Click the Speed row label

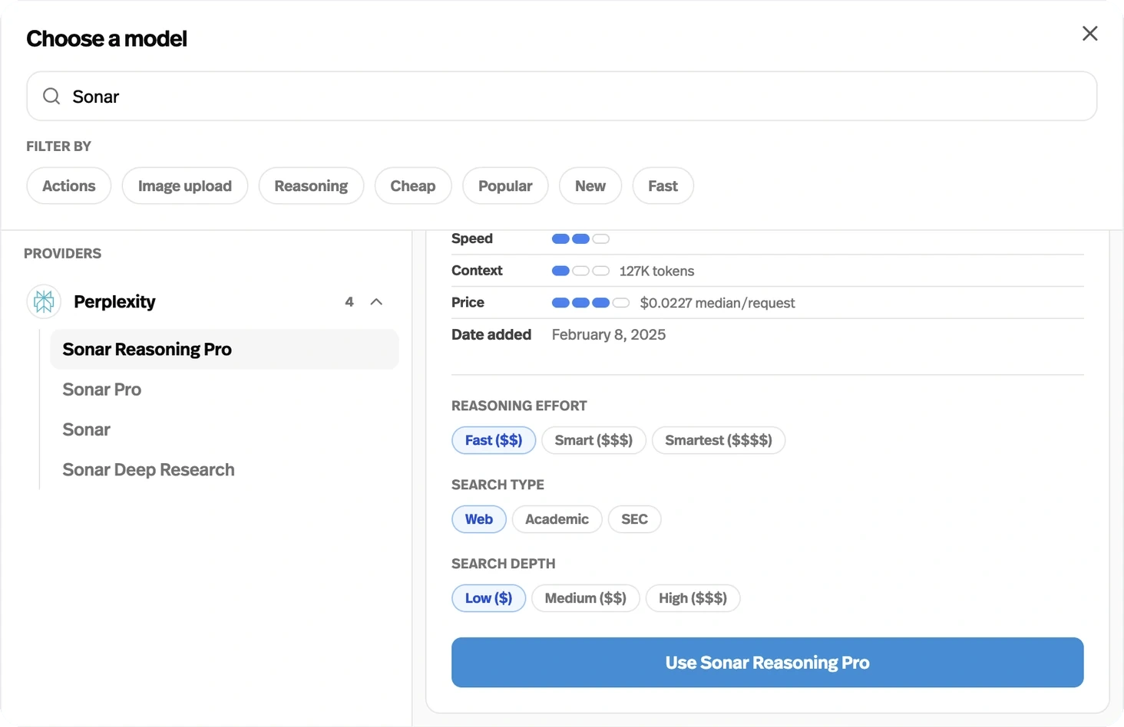coord(472,238)
